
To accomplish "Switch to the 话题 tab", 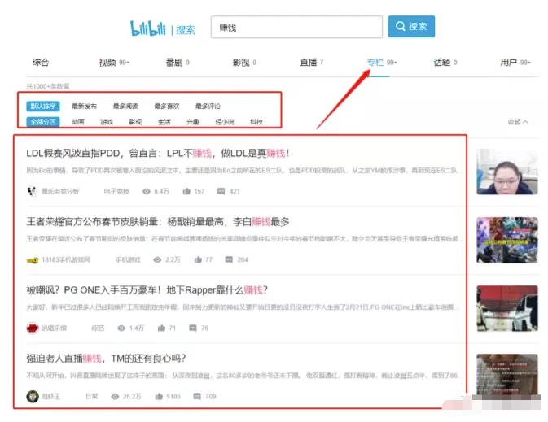I will 445,63.
